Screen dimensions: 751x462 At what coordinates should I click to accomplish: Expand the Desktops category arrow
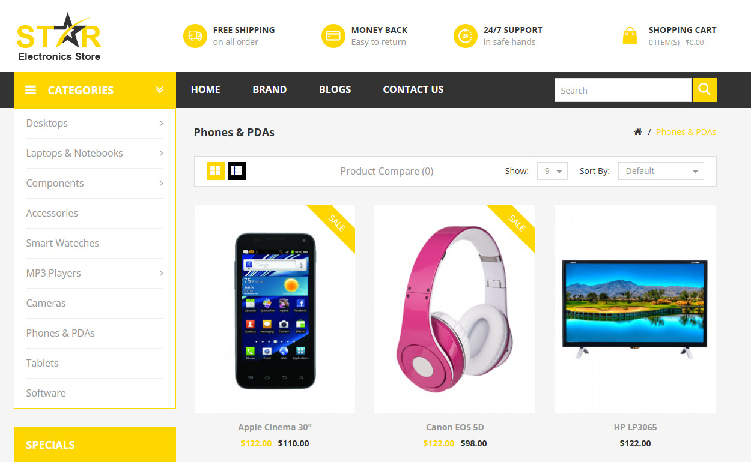pyautogui.click(x=162, y=123)
